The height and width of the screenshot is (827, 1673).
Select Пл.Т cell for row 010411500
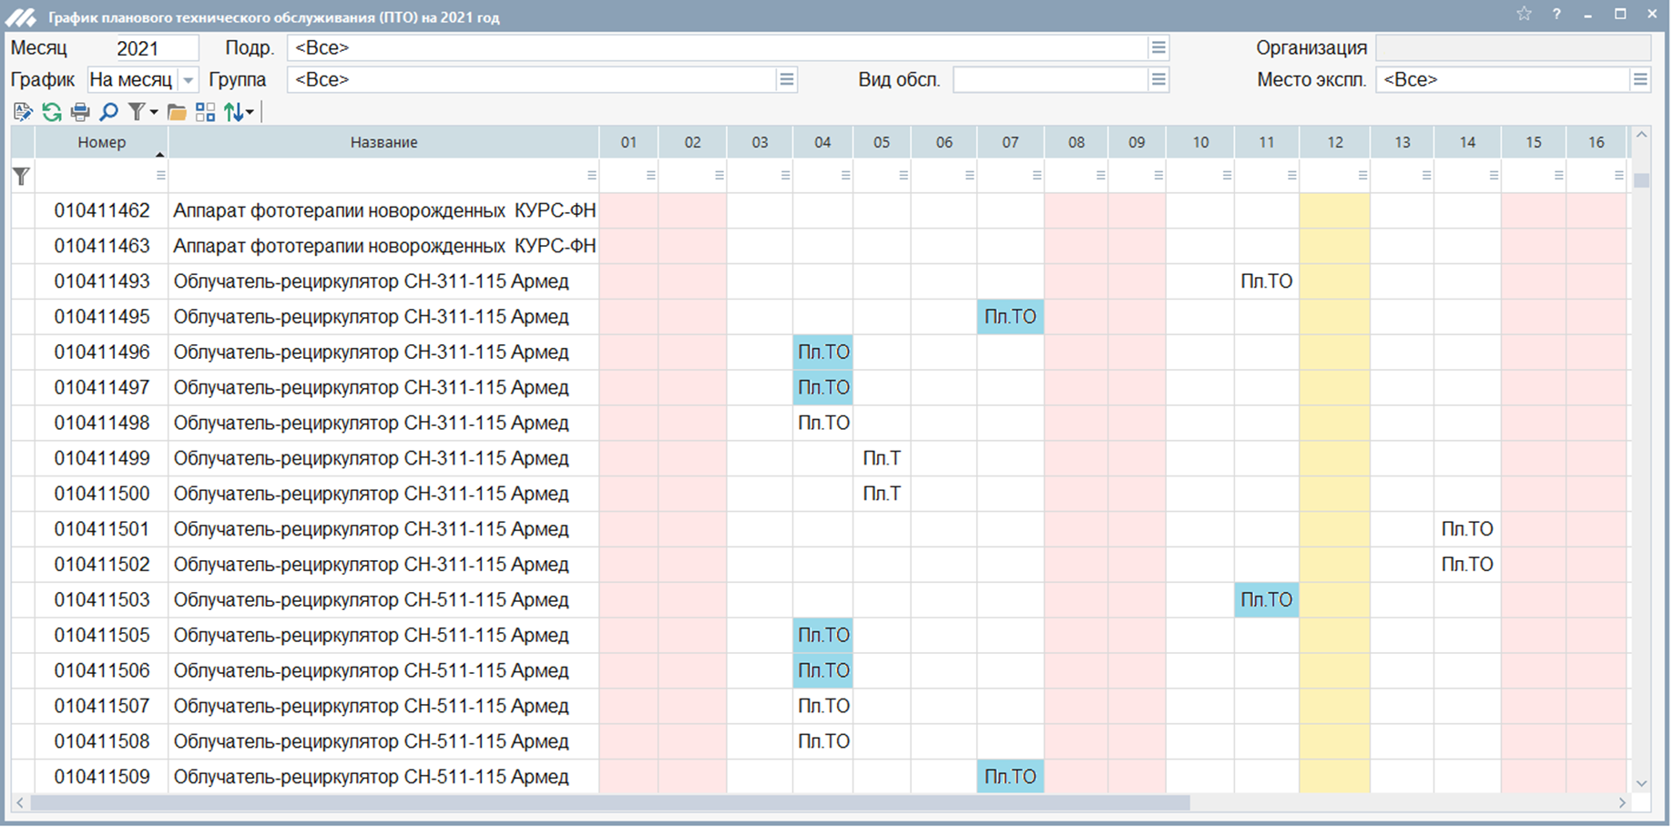(882, 494)
